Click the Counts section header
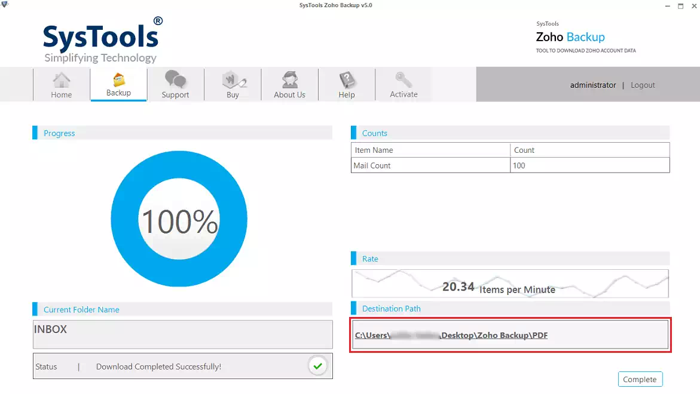The width and height of the screenshot is (700, 394). pyautogui.click(x=511, y=133)
